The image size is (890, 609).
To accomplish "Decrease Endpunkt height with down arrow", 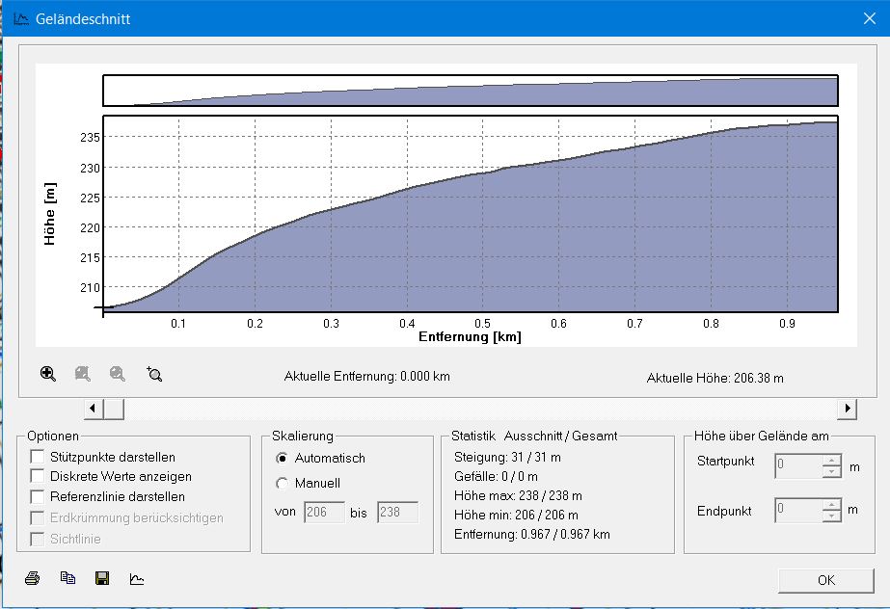I will point(832,516).
